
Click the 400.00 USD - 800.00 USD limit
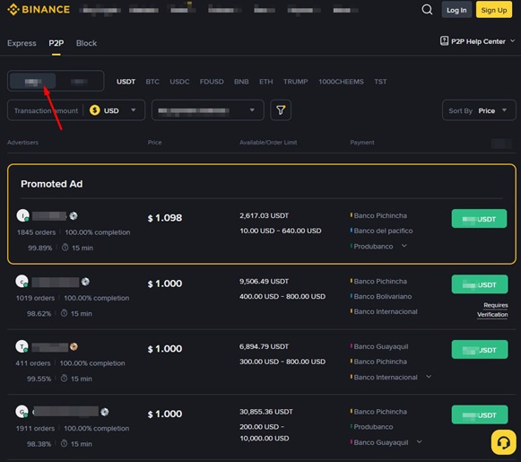(x=282, y=296)
